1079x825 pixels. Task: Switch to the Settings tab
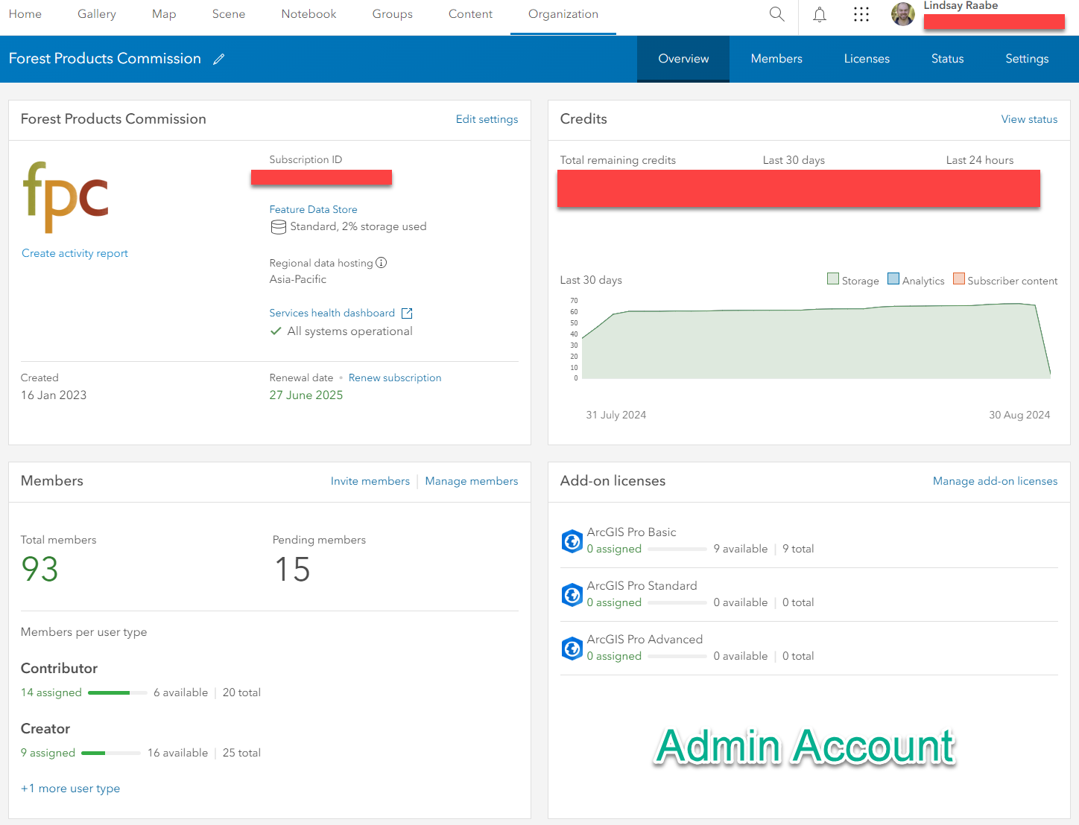pos(1027,59)
